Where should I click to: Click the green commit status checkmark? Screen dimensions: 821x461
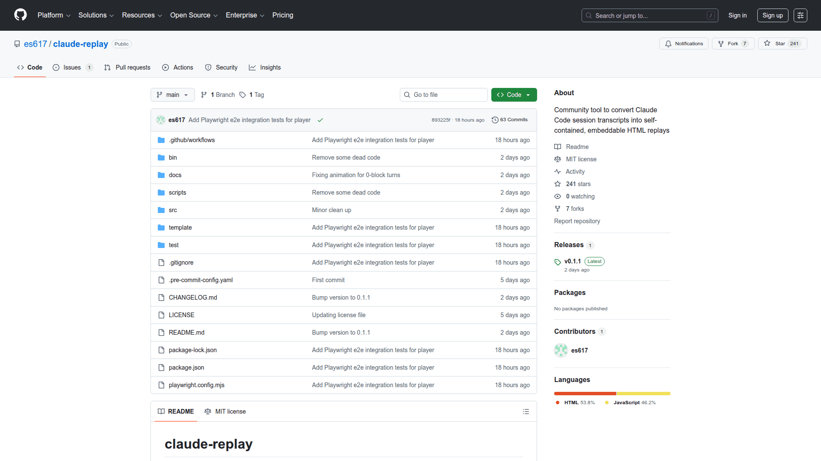pos(320,120)
